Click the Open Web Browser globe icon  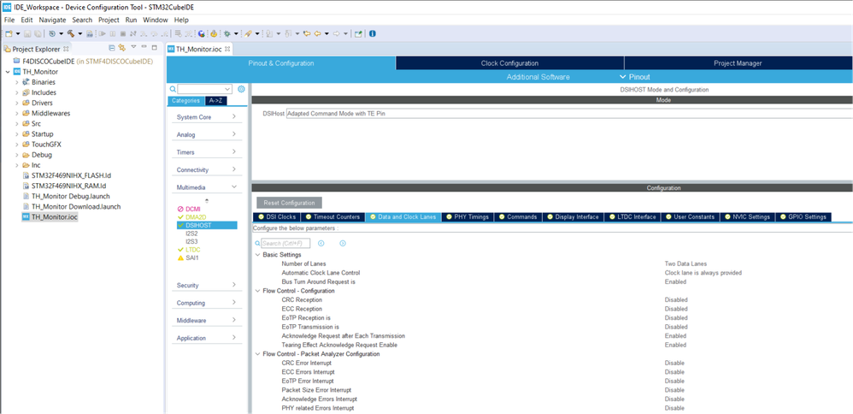201,33
